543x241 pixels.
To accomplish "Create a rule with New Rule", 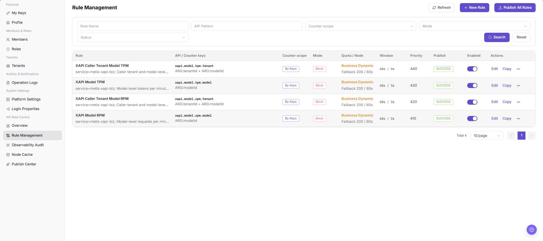I will tap(474, 8).
